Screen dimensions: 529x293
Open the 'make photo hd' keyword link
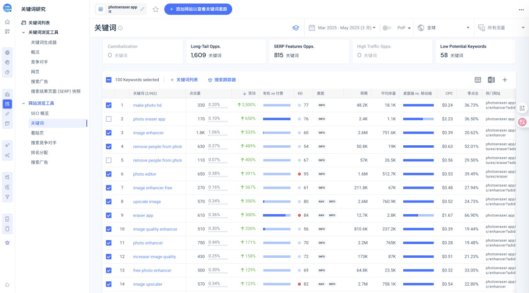coord(147,105)
